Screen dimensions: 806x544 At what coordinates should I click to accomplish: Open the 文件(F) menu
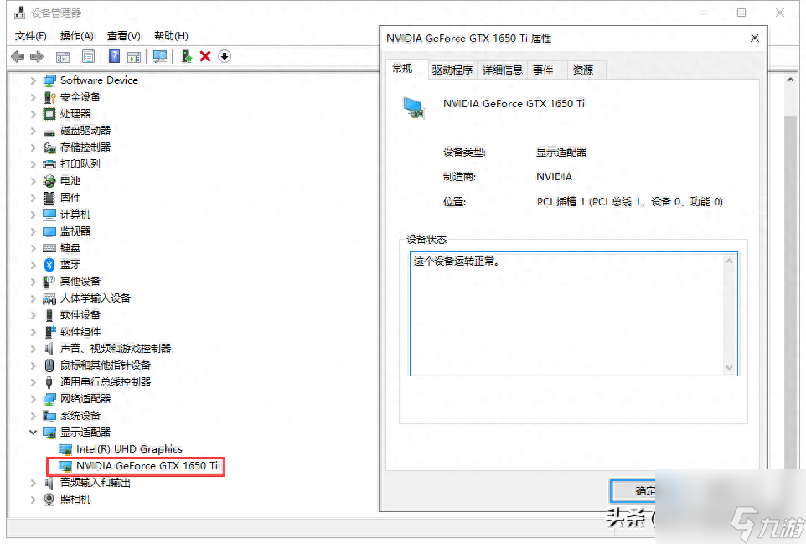(31, 35)
